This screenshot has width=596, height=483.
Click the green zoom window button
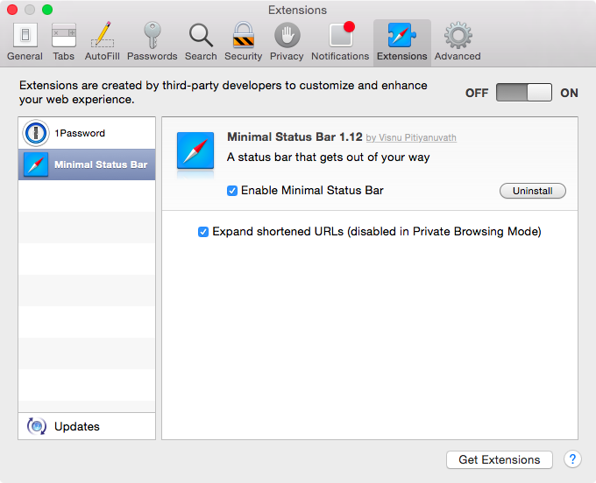(x=47, y=10)
